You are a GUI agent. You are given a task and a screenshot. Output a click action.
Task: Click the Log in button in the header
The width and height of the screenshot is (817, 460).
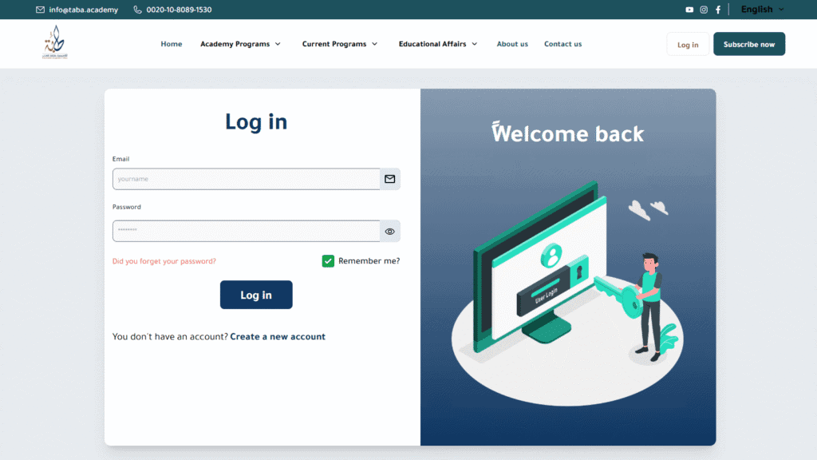(688, 45)
